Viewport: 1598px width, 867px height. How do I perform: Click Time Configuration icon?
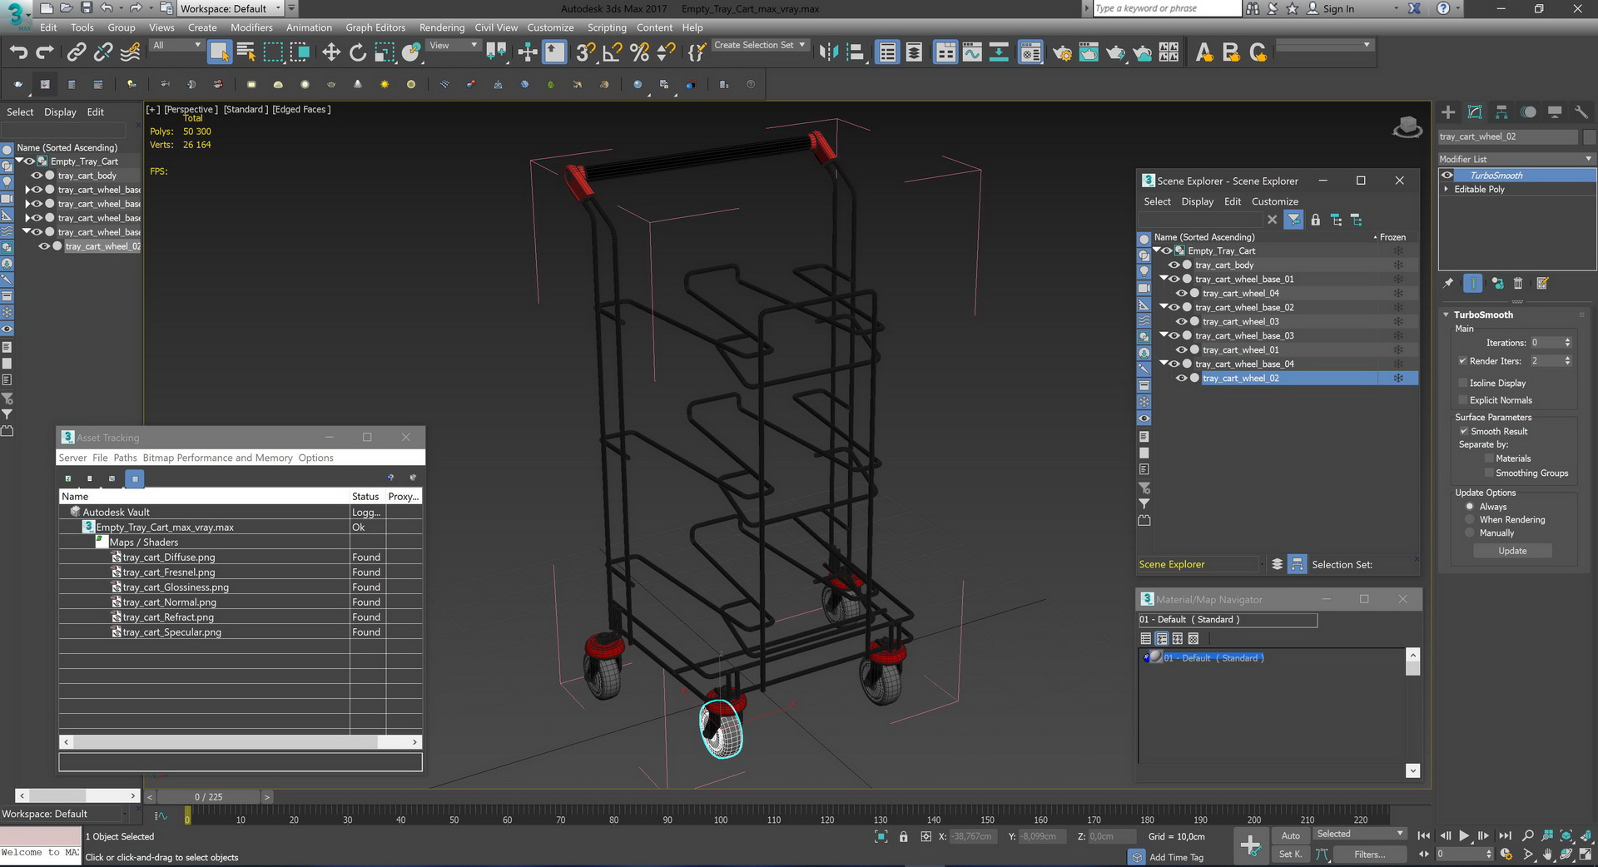pos(1506,854)
